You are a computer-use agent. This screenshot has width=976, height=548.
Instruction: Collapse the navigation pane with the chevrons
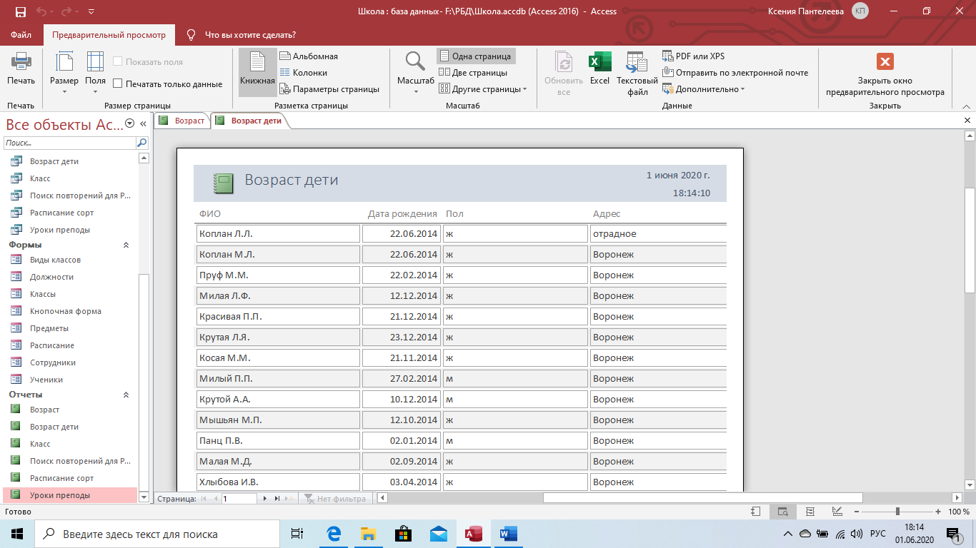coord(143,123)
